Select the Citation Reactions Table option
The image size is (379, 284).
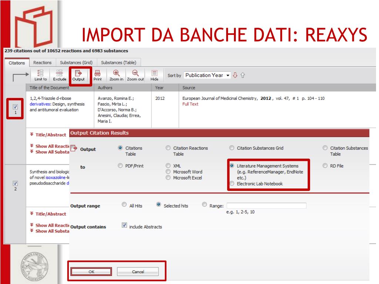click(x=168, y=148)
